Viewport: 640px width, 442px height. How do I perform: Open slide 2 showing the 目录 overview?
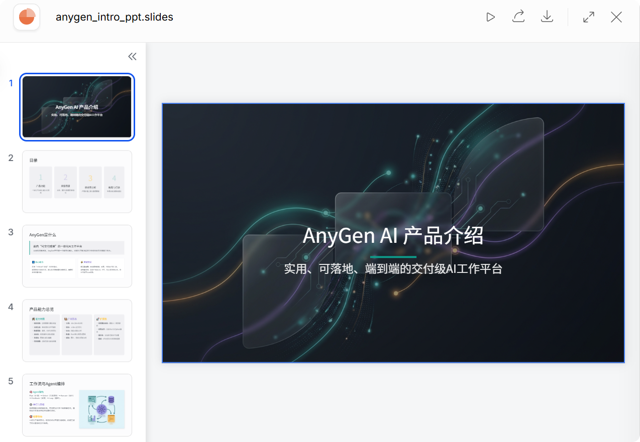[x=77, y=182]
